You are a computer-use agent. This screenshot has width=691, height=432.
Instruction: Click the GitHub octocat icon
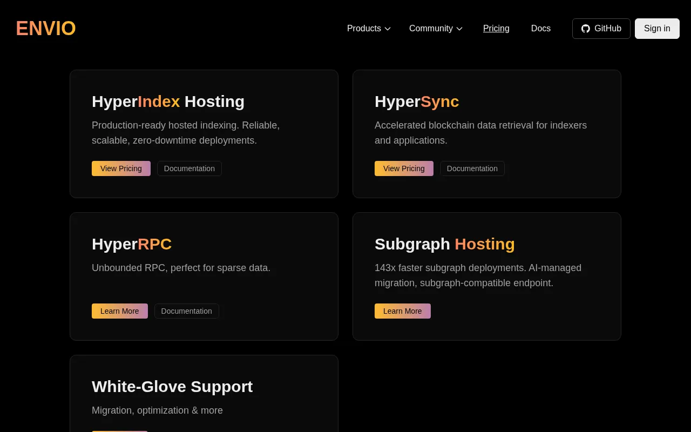click(586, 29)
